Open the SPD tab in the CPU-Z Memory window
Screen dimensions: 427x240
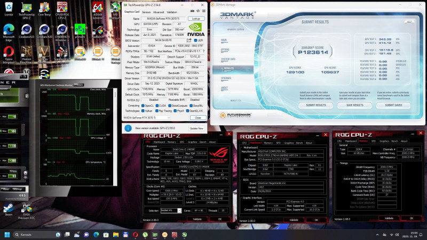tap(373, 141)
